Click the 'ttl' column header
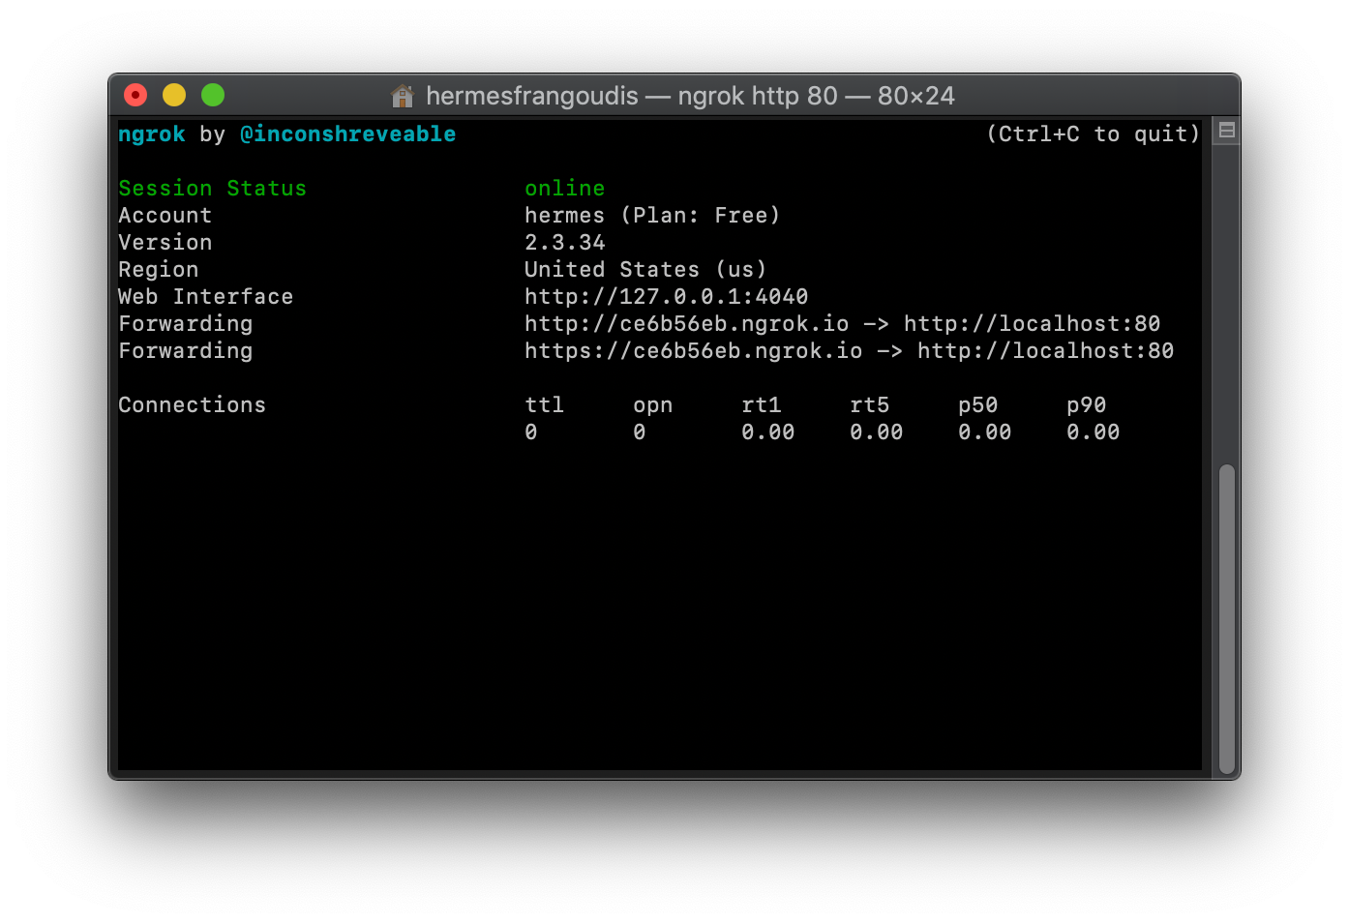 tap(544, 405)
